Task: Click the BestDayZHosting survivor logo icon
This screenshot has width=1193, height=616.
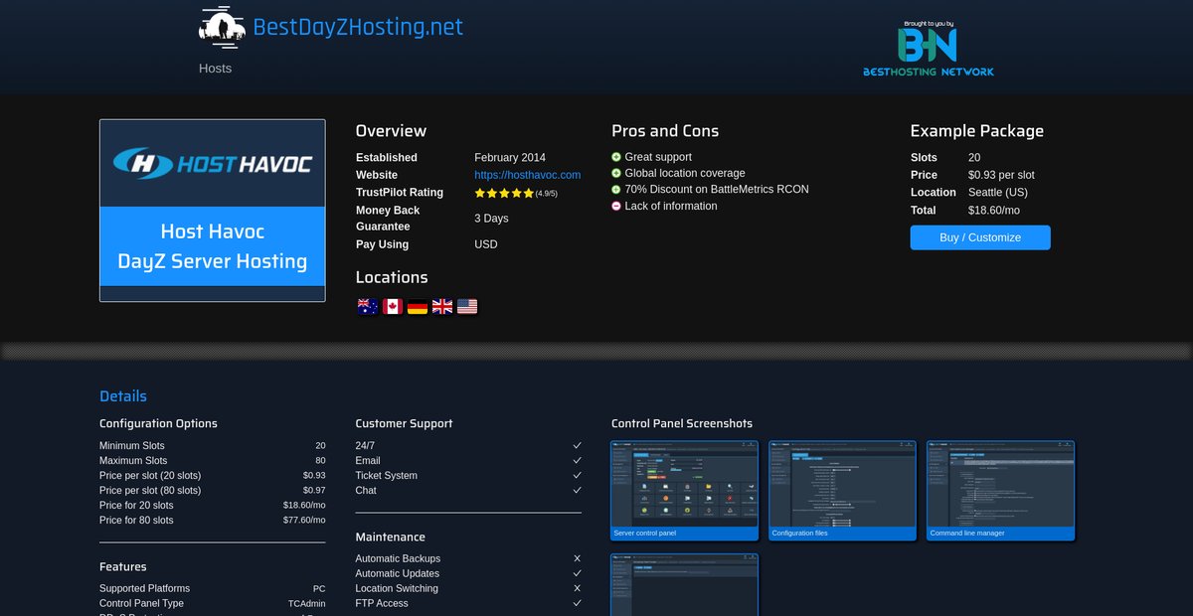Action: 222,27
